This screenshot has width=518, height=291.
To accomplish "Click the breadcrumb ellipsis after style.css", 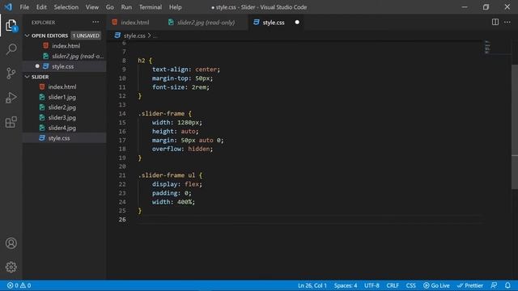I will (155, 36).
